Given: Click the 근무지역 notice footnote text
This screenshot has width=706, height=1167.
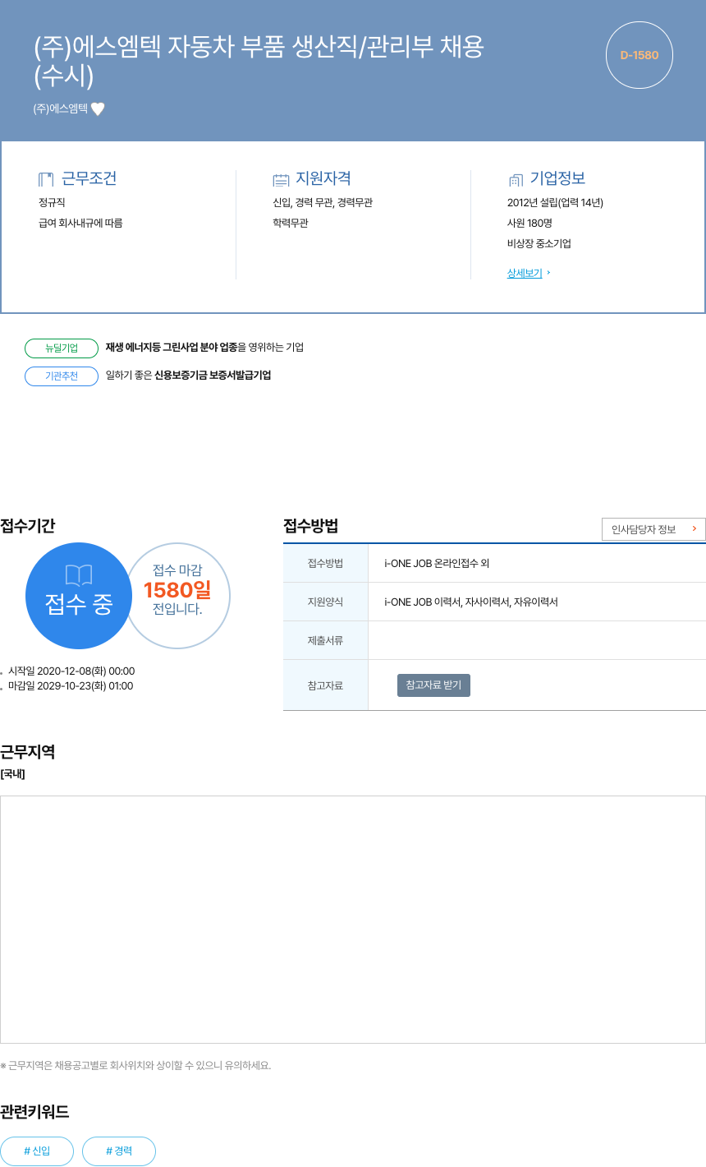Looking at the screenshot, I should (135, 1065).
